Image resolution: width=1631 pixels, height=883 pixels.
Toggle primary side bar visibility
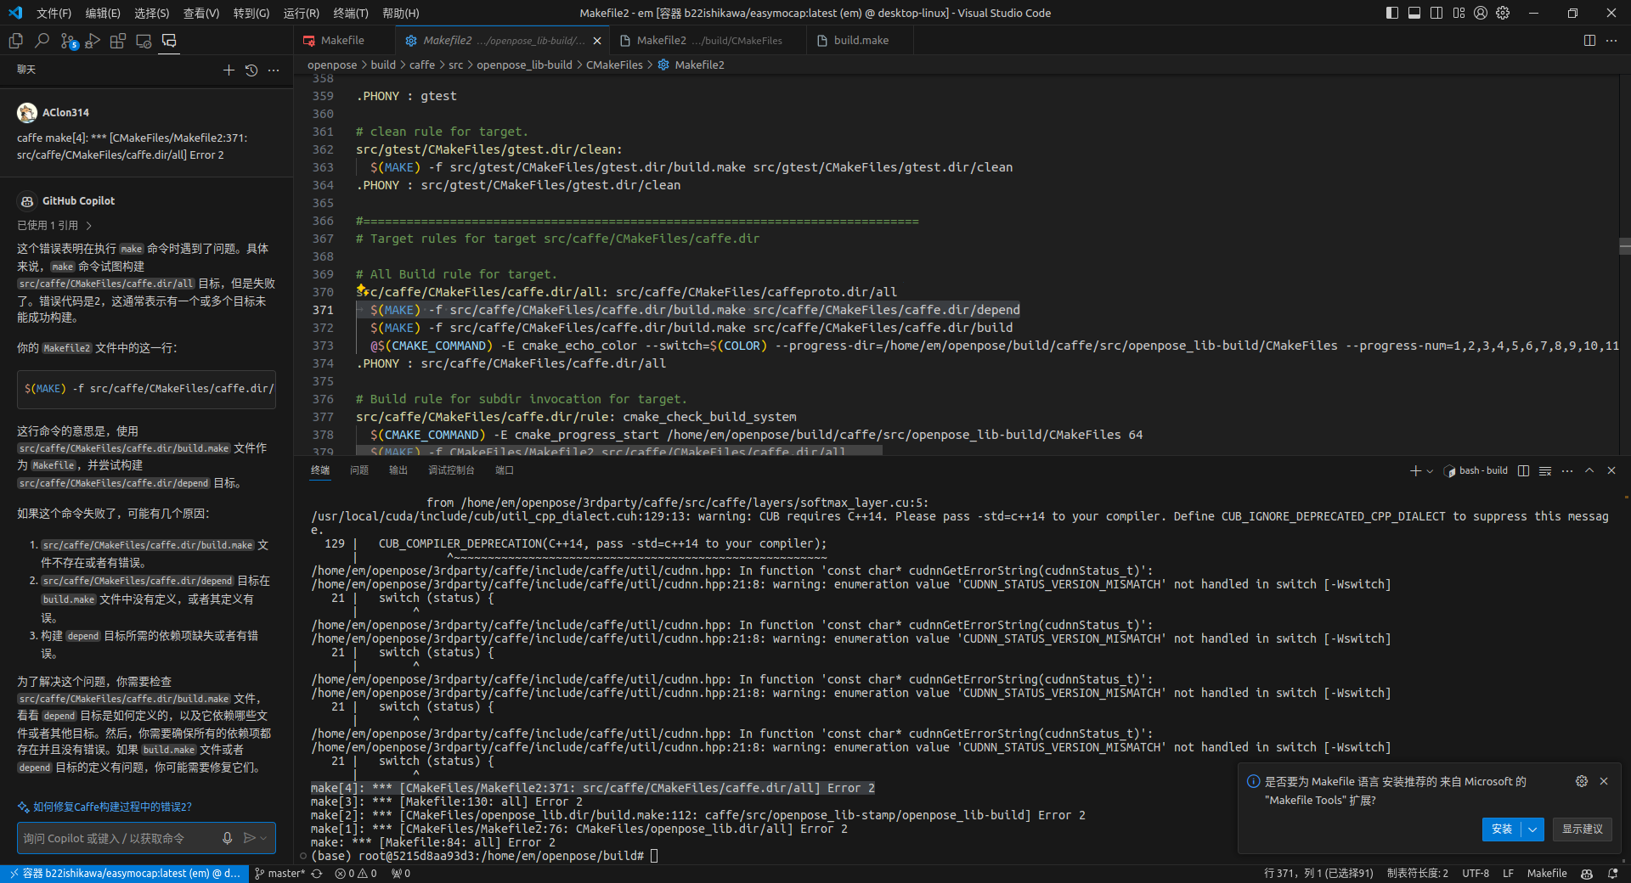pos(1391,13)
